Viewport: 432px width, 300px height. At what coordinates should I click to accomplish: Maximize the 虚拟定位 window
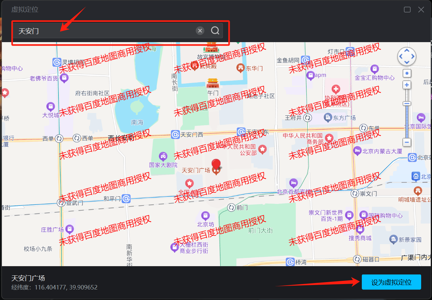point(407,10)
